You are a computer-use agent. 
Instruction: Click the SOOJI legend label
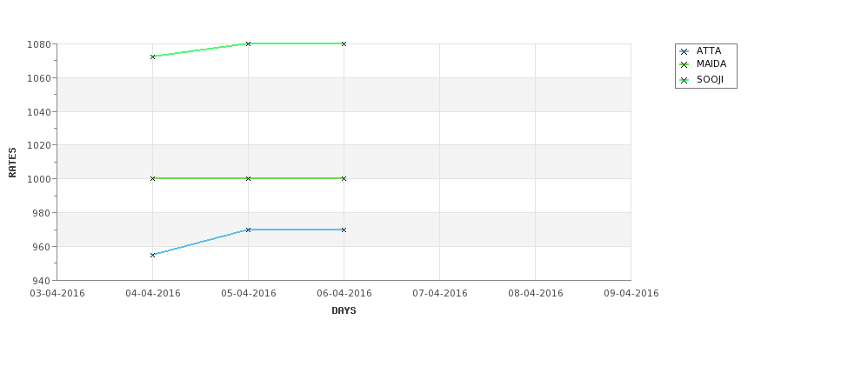click(710, 79)
